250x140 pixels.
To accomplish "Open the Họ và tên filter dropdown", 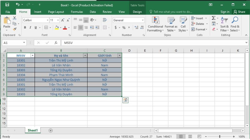I will pos(85,55).
